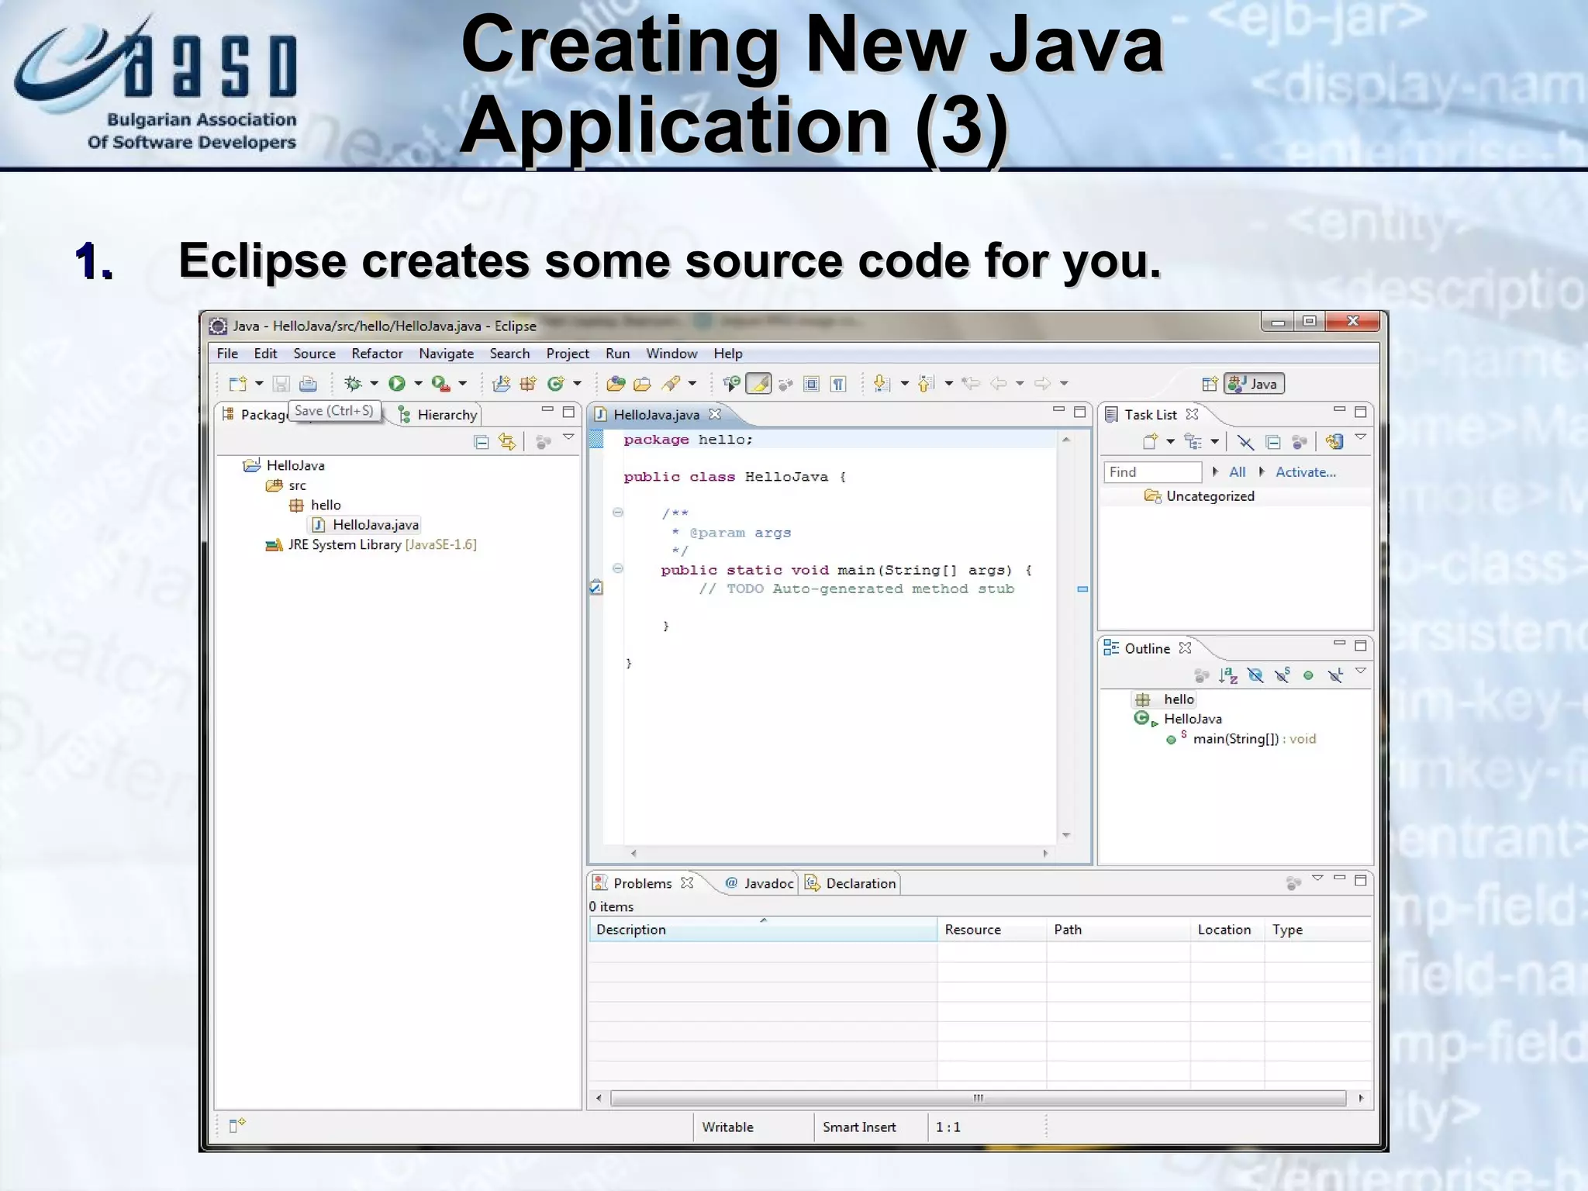The image size is (1588, 1191).
Task: Open Next Annotation dropdown arrow
Action: (904, 383)
